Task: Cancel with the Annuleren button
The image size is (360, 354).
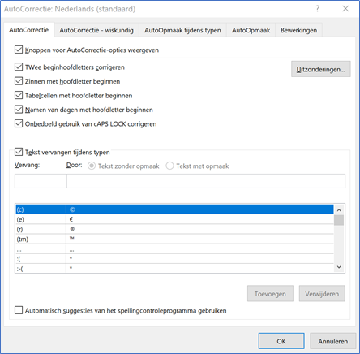Action: 333,341
